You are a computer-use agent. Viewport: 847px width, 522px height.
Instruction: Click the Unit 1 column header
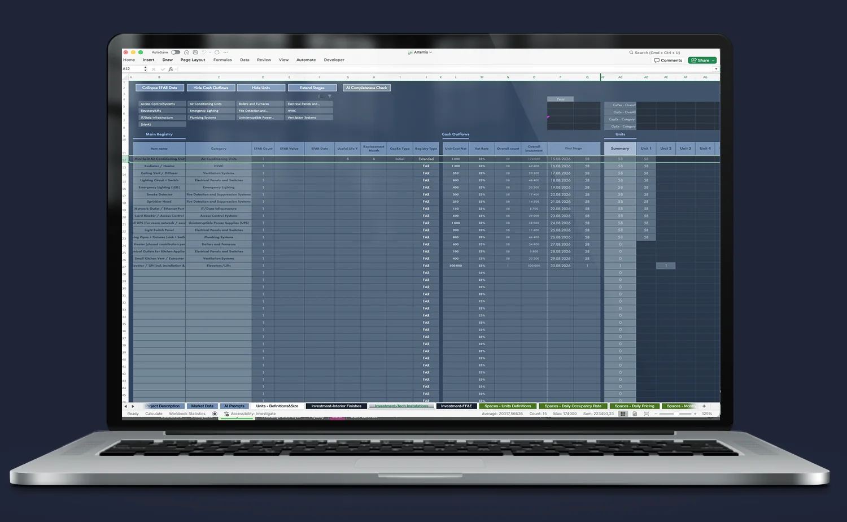(x=646, y=149)
